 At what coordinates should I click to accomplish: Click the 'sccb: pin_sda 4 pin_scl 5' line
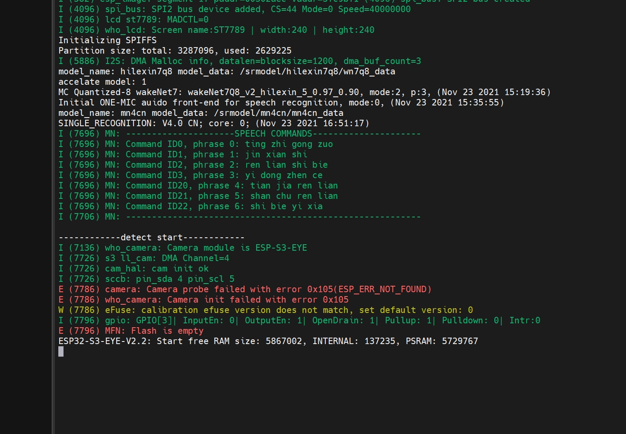click(146, 279)
